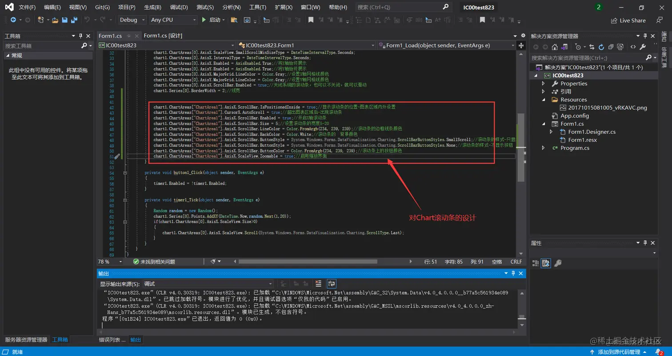Open the 工具(T) menu
The height and width of the screenshot is (356, 672).
[x=257, y=8]
